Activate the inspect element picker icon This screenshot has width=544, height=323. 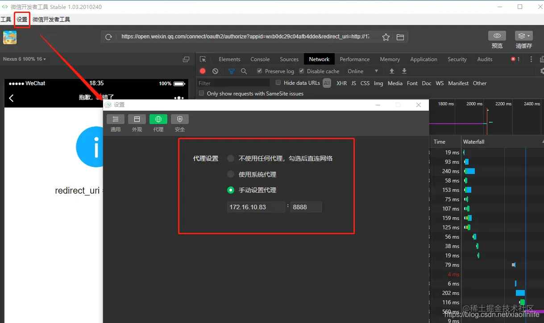(x=203, y=59)
